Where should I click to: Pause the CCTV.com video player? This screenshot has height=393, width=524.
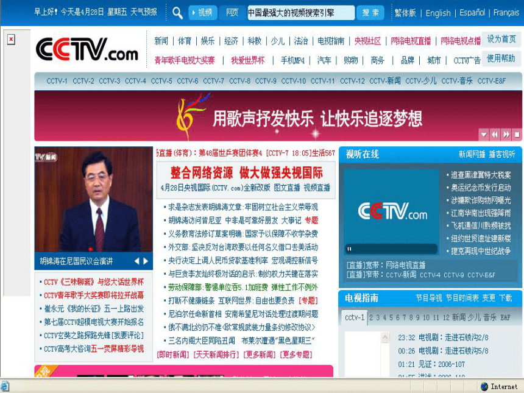[350, 249]
